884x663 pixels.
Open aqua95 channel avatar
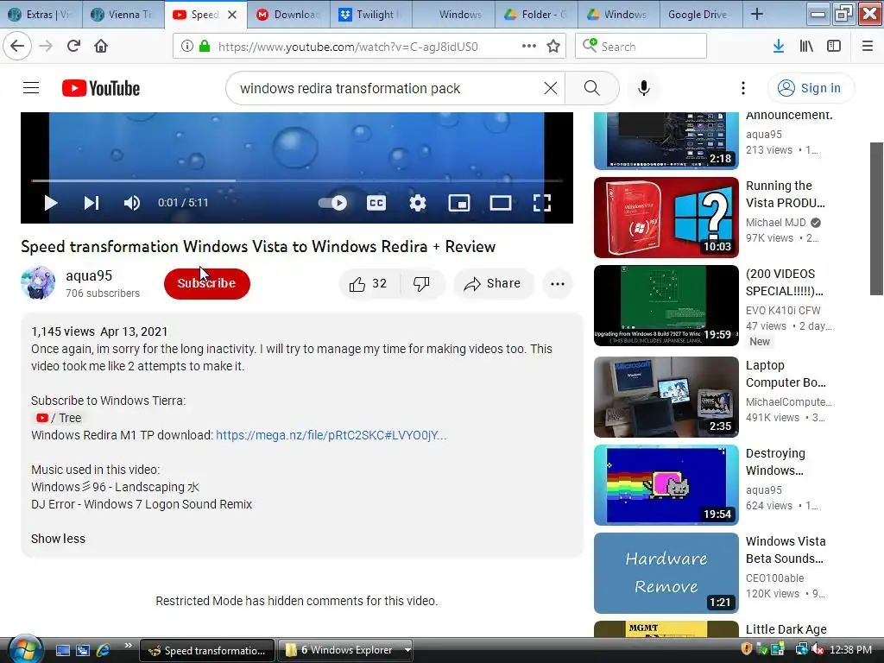click(x=38, y=283)
